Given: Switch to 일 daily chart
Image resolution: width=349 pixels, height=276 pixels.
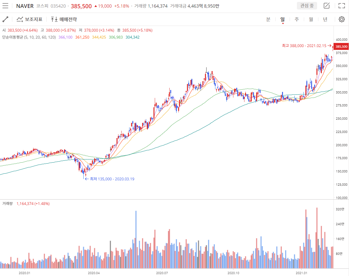Looking at the screenshot, I should tap(282, 19).
